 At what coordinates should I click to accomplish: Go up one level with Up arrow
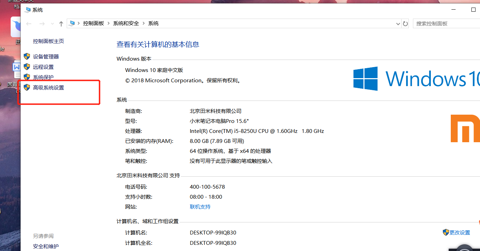click(61, 24)
